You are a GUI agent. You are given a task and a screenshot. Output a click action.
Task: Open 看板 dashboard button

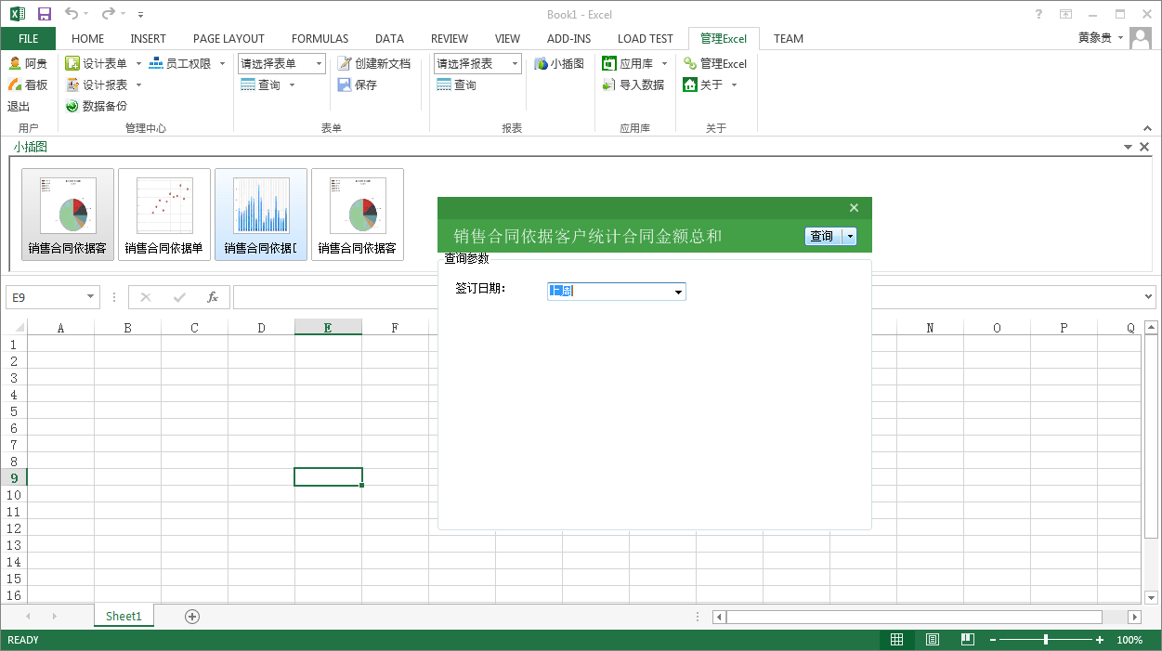click(27, 85)
